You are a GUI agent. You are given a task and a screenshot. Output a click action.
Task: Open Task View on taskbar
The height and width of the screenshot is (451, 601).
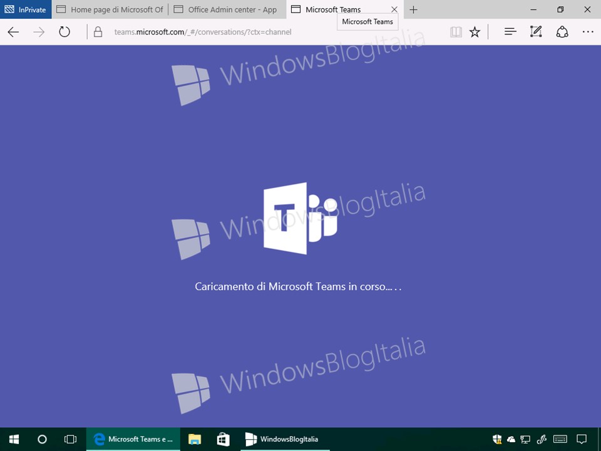[70, 439]
